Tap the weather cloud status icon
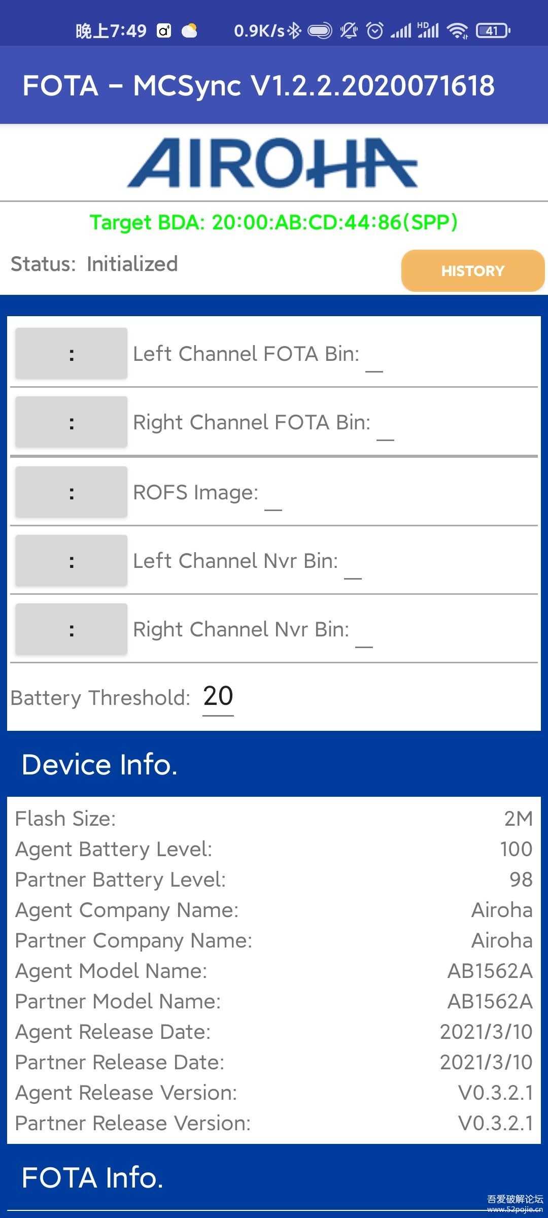The height and width of the screenshot is (1218, 548). [190, 31]
